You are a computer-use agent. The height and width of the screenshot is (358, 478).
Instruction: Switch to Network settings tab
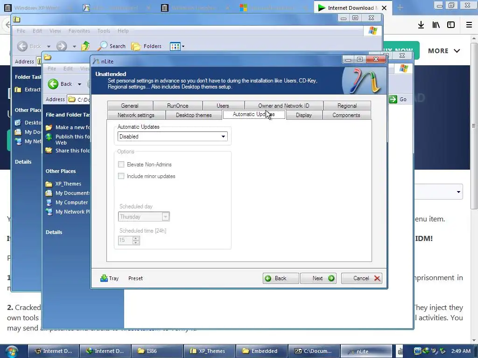tap(136, 115)
